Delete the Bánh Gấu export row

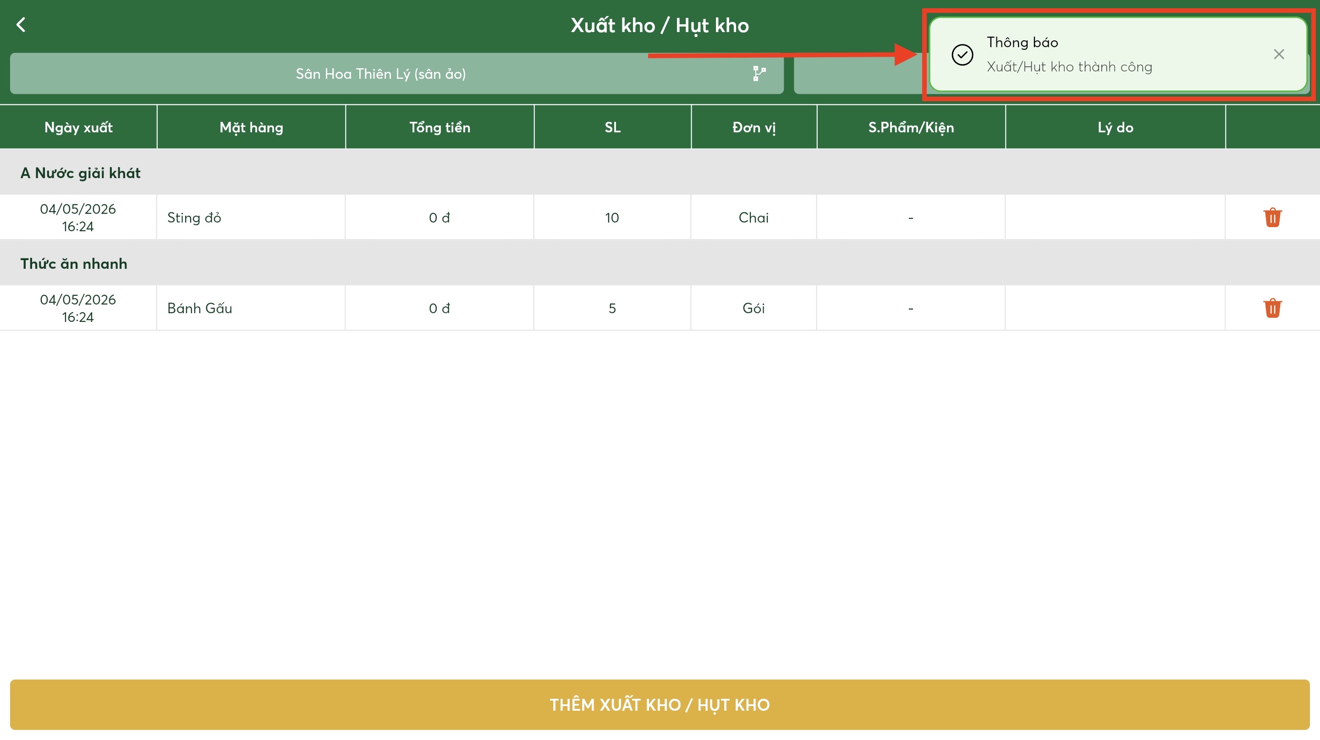[1272, 308]
